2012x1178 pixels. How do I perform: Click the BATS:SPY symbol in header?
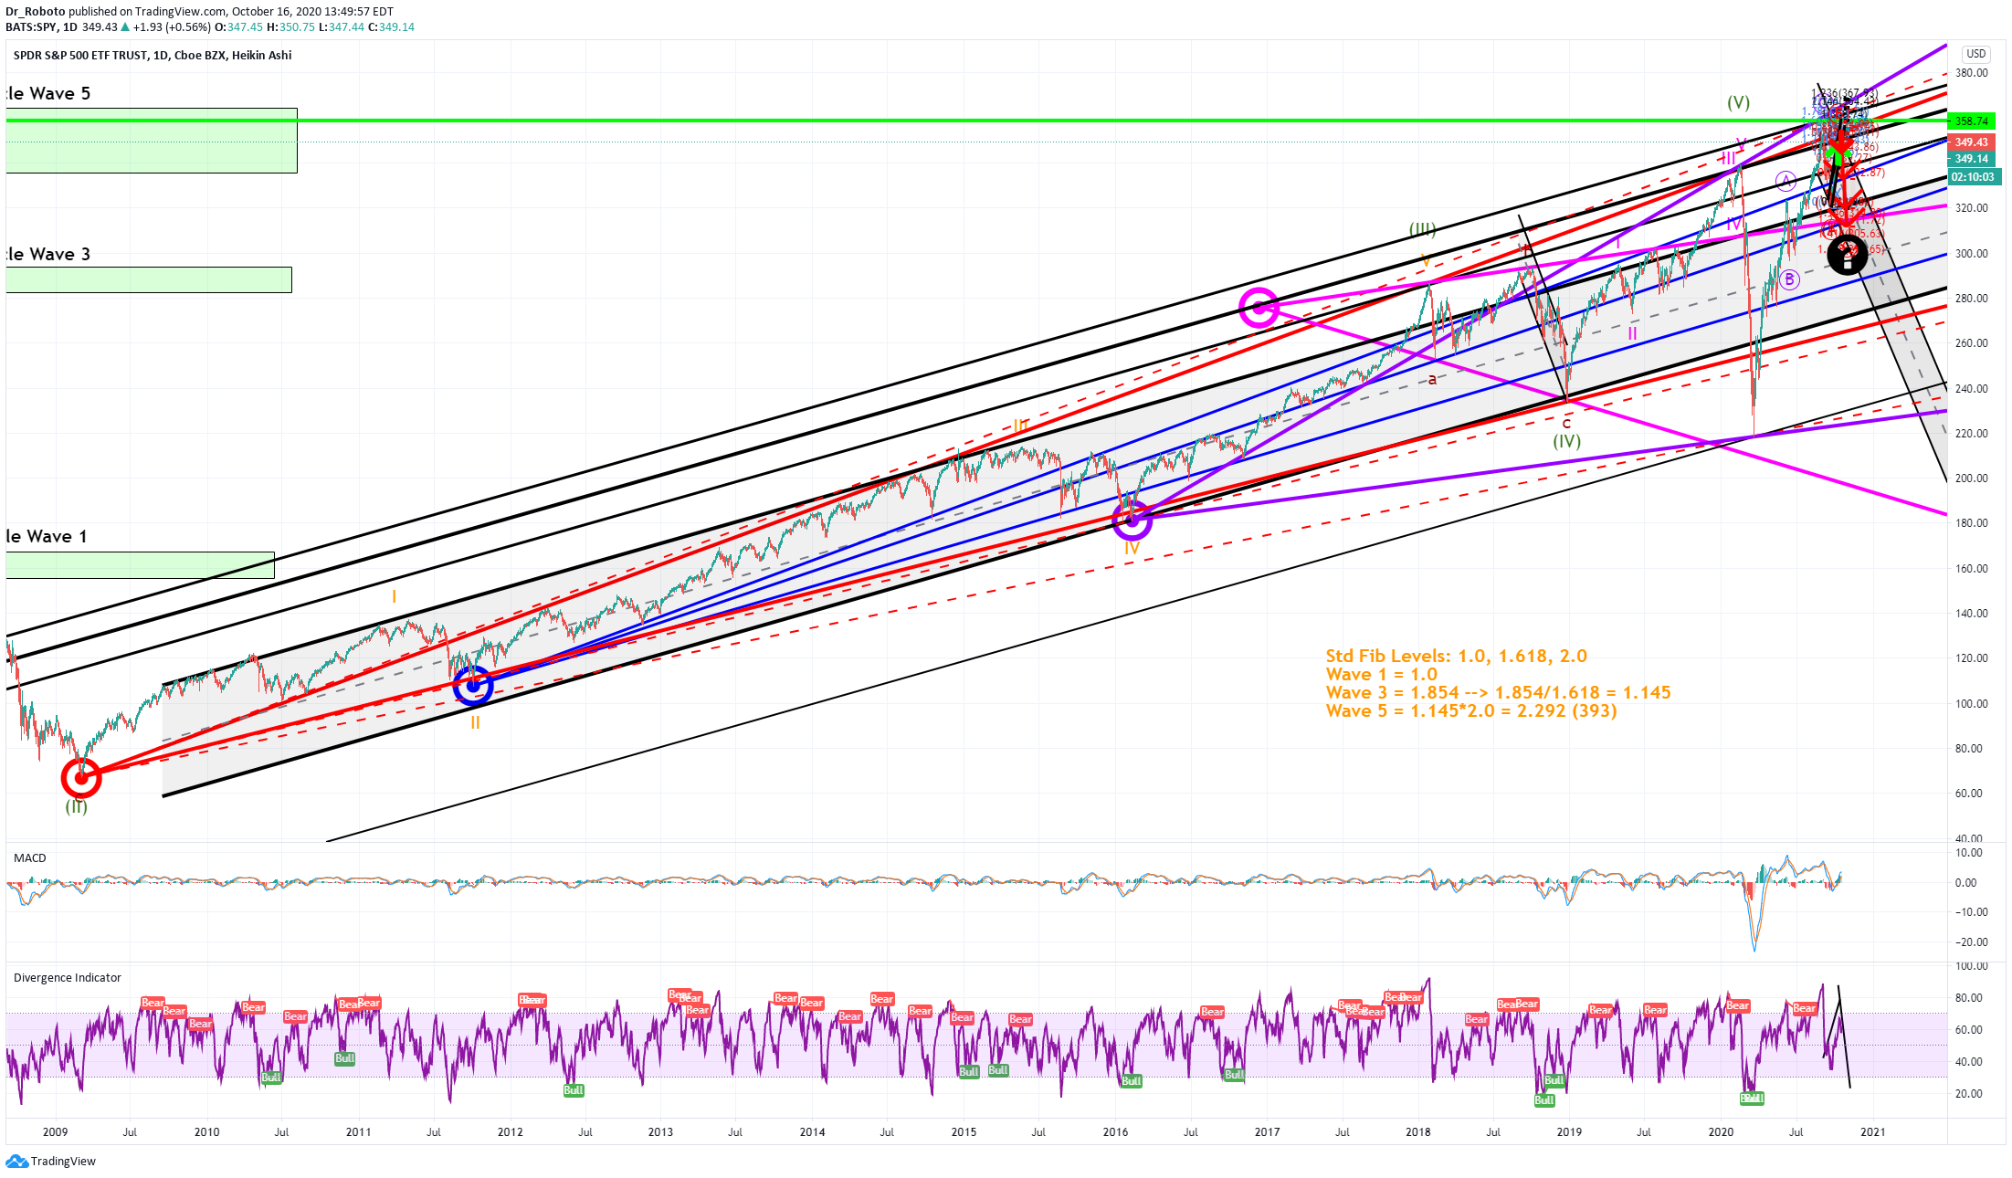pos(32,26)
